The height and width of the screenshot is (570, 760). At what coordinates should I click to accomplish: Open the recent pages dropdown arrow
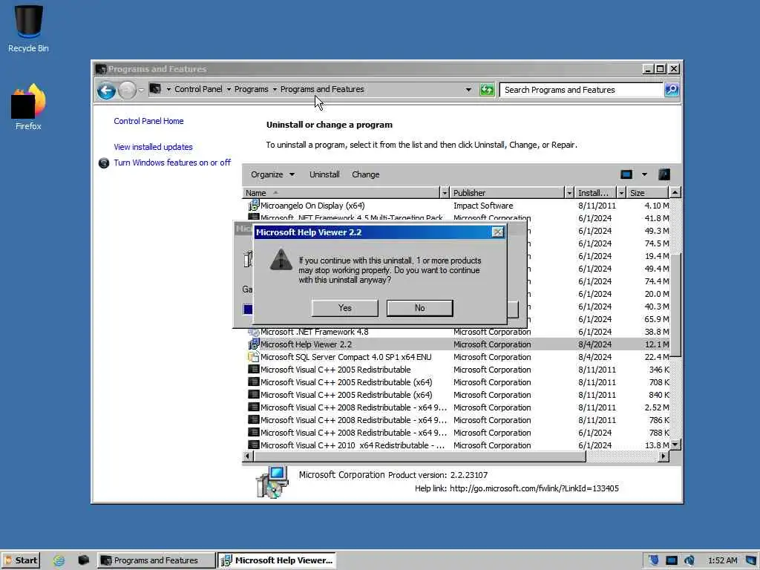tap(141, 90)
